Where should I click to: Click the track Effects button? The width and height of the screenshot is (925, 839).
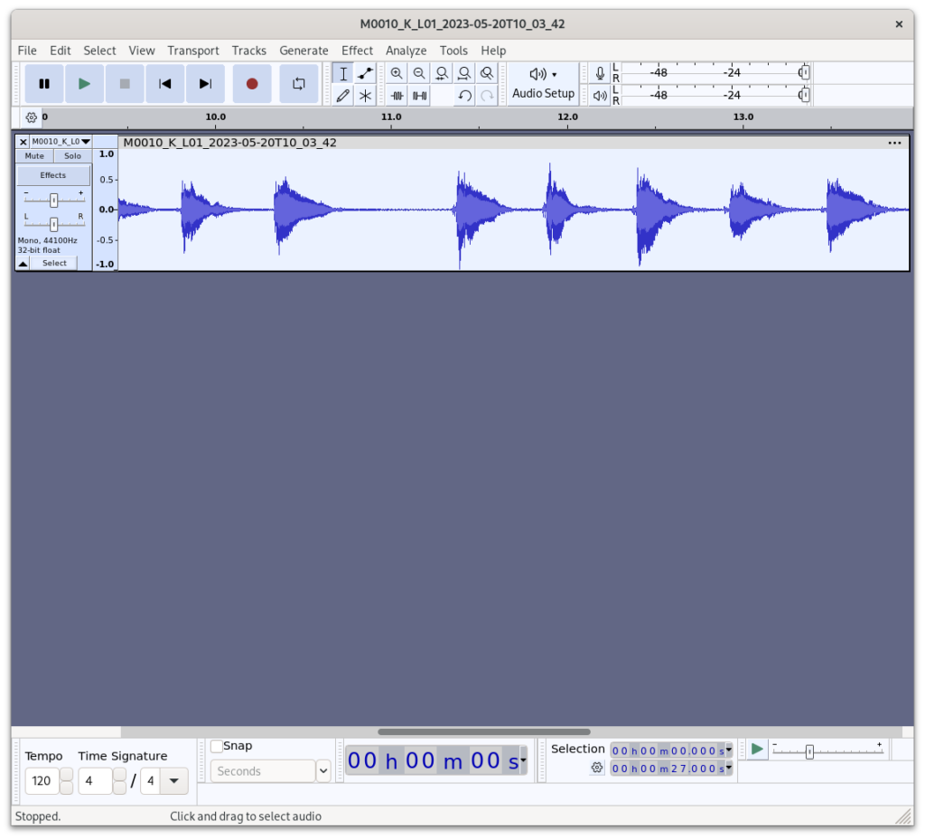click(53, 175)
